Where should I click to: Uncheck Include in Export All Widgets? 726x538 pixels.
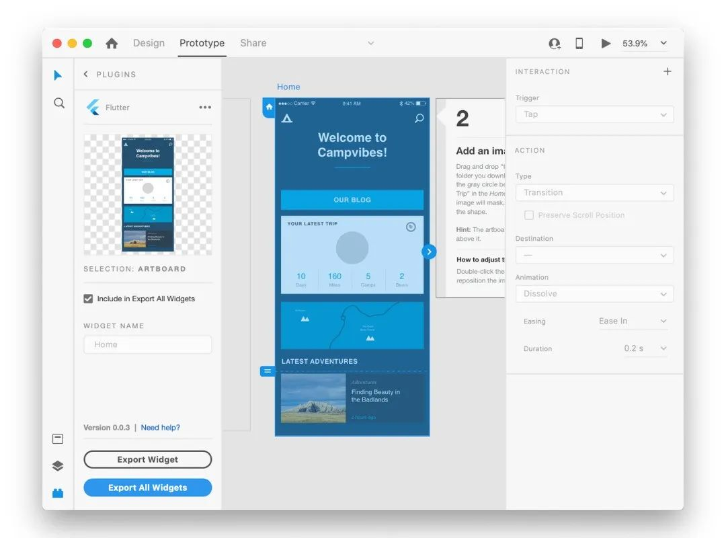pyautogui.click(x=88, y=299)
